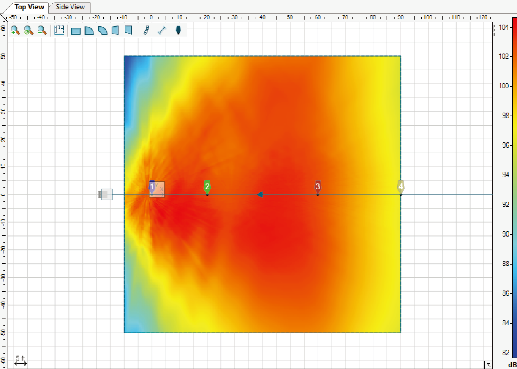The width and height of the screenshot is (517, 369).
Task: Switch to the Side View tab
Action: [70, 7]
